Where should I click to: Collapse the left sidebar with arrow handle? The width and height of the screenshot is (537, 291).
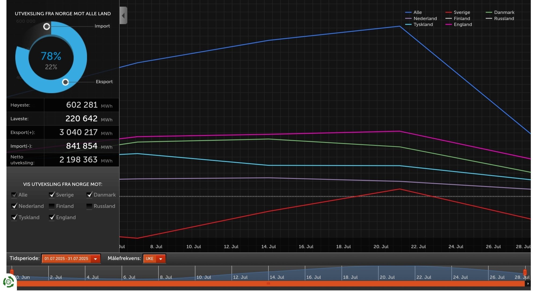123,15
